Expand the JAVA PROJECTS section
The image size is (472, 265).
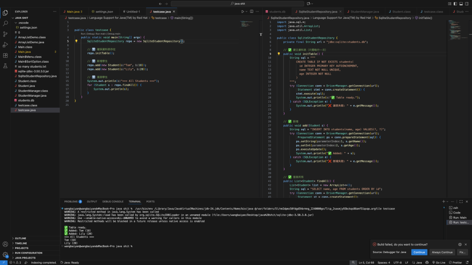point(25,258)
